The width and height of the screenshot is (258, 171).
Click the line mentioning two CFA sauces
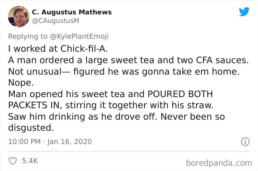(x=128, y=60)
